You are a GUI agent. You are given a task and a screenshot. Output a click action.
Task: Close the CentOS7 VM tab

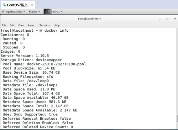[32, 5]
